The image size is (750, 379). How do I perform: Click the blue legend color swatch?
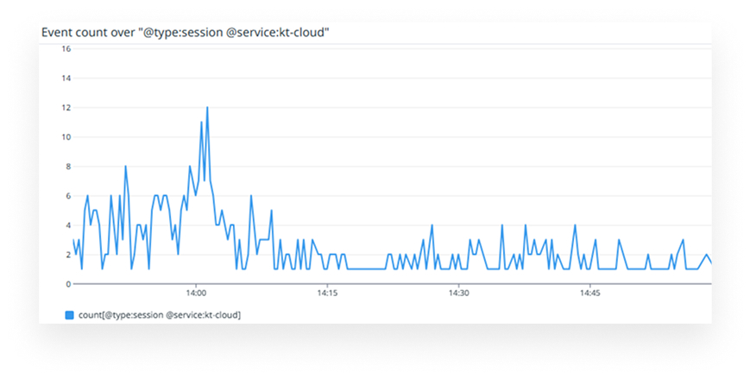(x=69, y=315)
